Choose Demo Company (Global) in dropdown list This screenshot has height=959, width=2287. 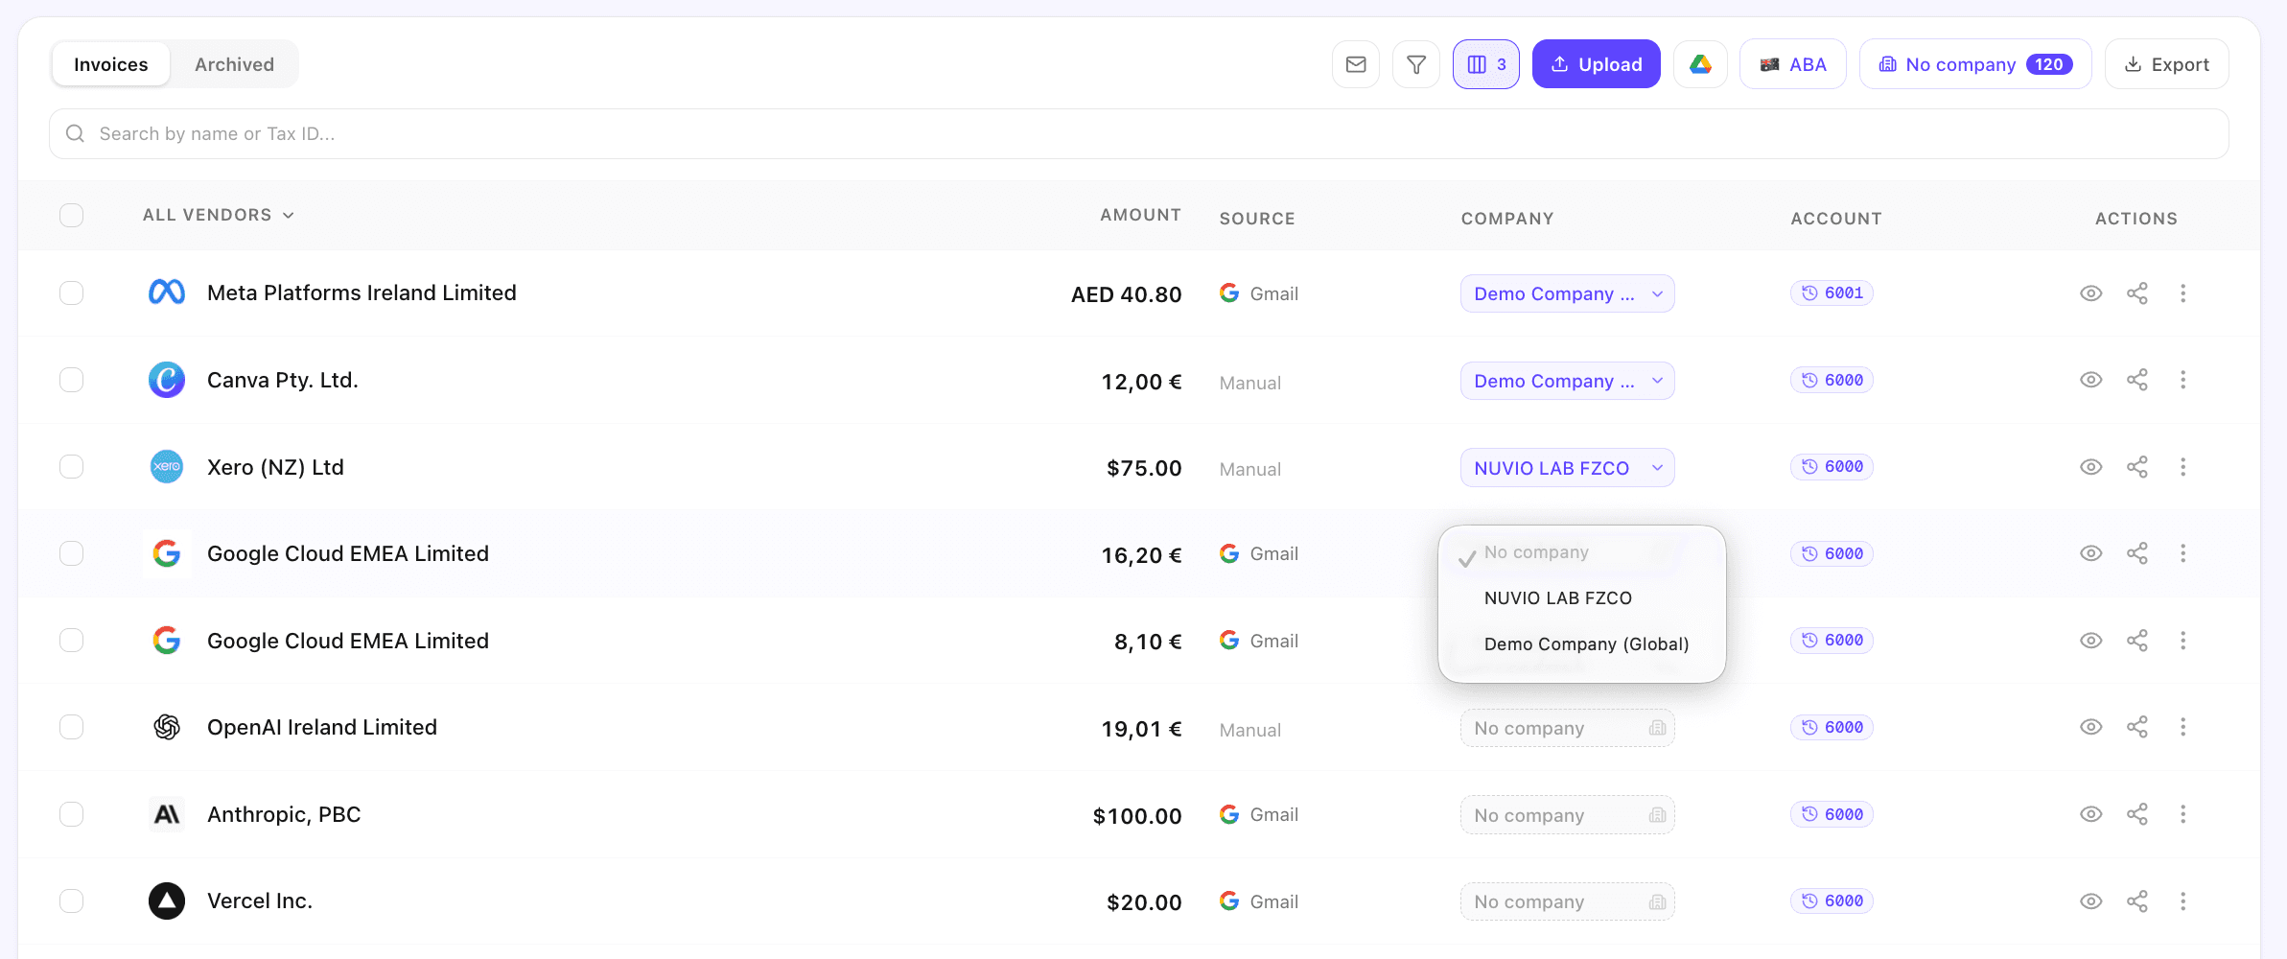1581,644
